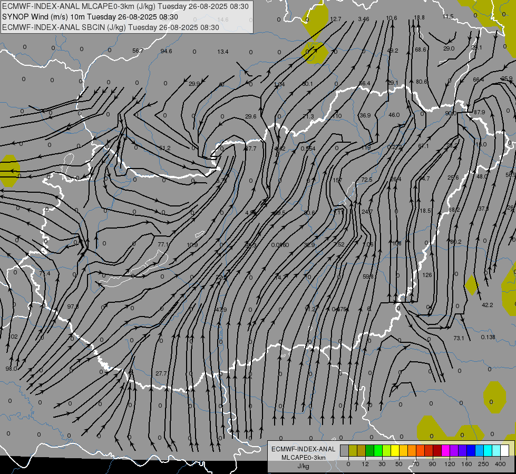516x474 pixels.
Task: Click the map value 12.7
Action: click(336, 19)
